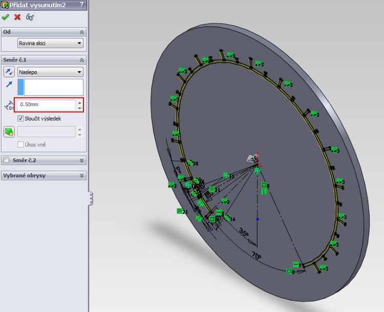Click the draft angle input field
The image size is (384, 312).
[x=47, y=132]
